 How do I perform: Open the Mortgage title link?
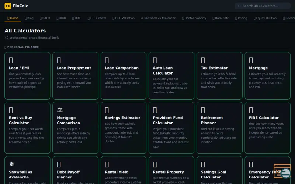coord(258,68)
